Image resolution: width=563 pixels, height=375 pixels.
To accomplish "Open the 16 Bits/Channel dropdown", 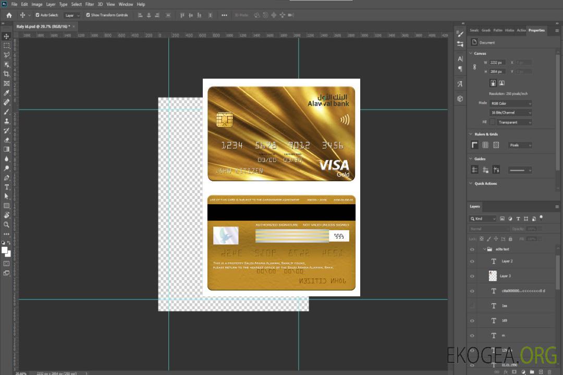I will (510, 113).
